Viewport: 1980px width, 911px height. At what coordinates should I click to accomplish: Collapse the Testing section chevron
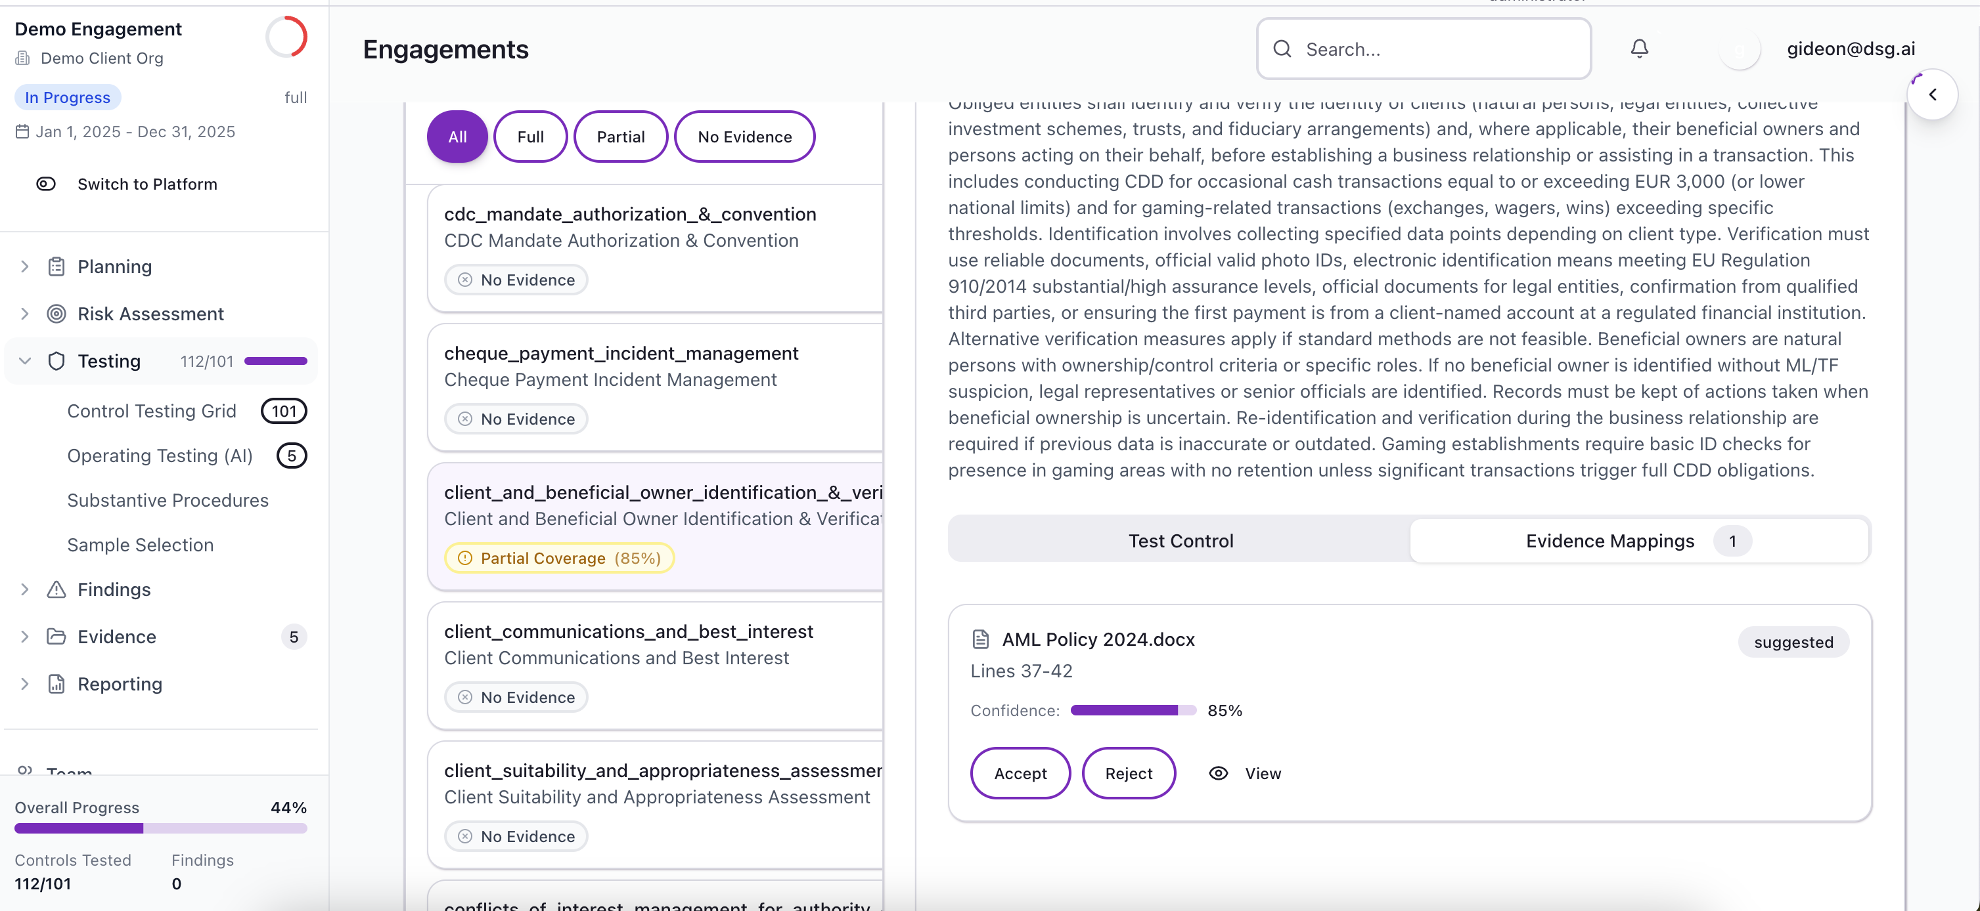point(24,361)
